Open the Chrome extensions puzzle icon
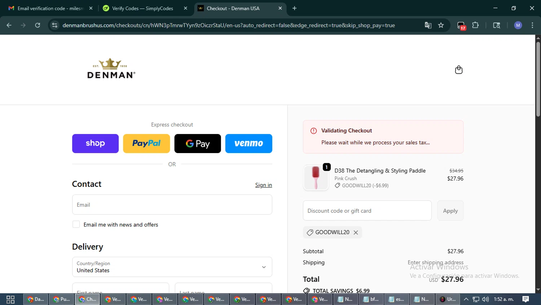This screenshot has width=541, height=305. tap(475, 25)
